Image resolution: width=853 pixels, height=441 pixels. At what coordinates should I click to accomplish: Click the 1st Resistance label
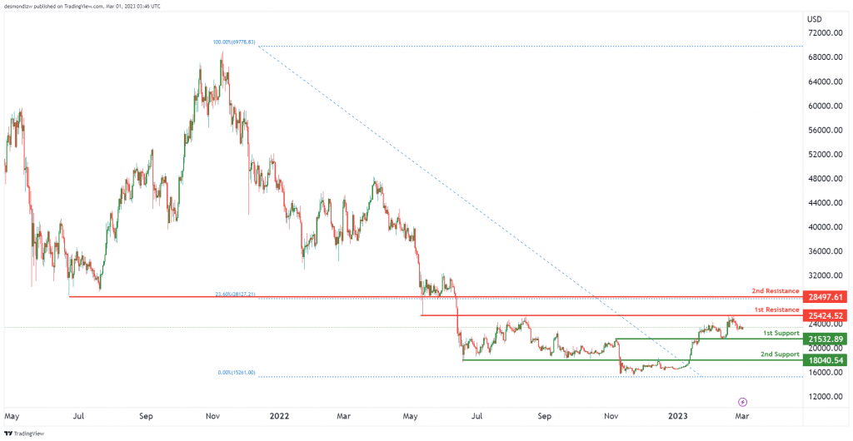click(x=777, y=309)
